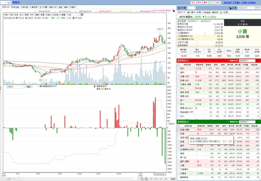Open the 關鍵券商 dropdown in red header
Image resolution: width=261 pixels, height=181 pixels.
coord(247,60)
